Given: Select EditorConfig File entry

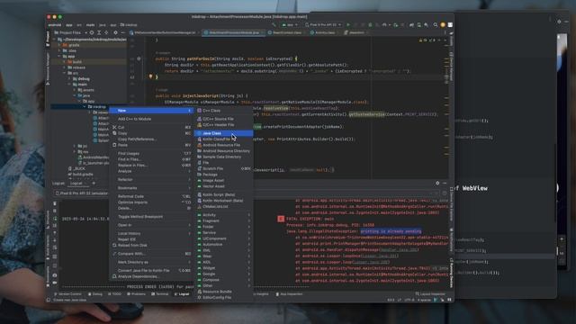Looking at the screenshot, I should pyautogui.click(x=223, y=297).
